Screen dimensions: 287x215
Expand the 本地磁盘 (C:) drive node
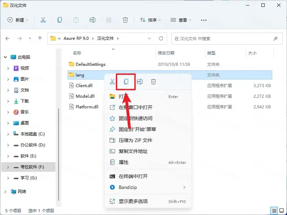point(8,134)
